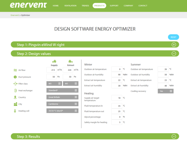Screen dimensions: 187x142
Task: Click the Country map pin icon
Action: click(x=15, y=97)
